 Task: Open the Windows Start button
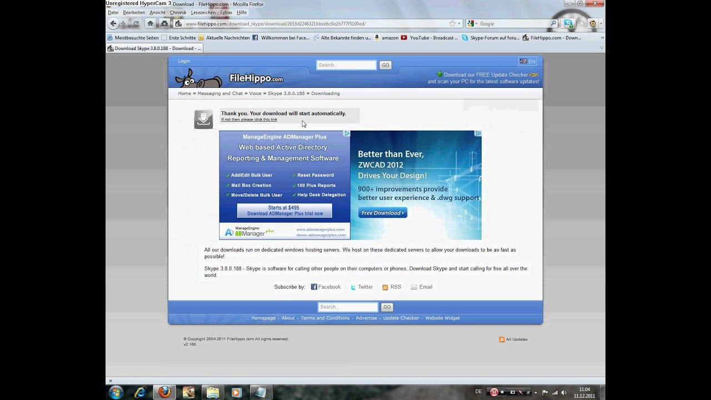(x=116, y=392)
